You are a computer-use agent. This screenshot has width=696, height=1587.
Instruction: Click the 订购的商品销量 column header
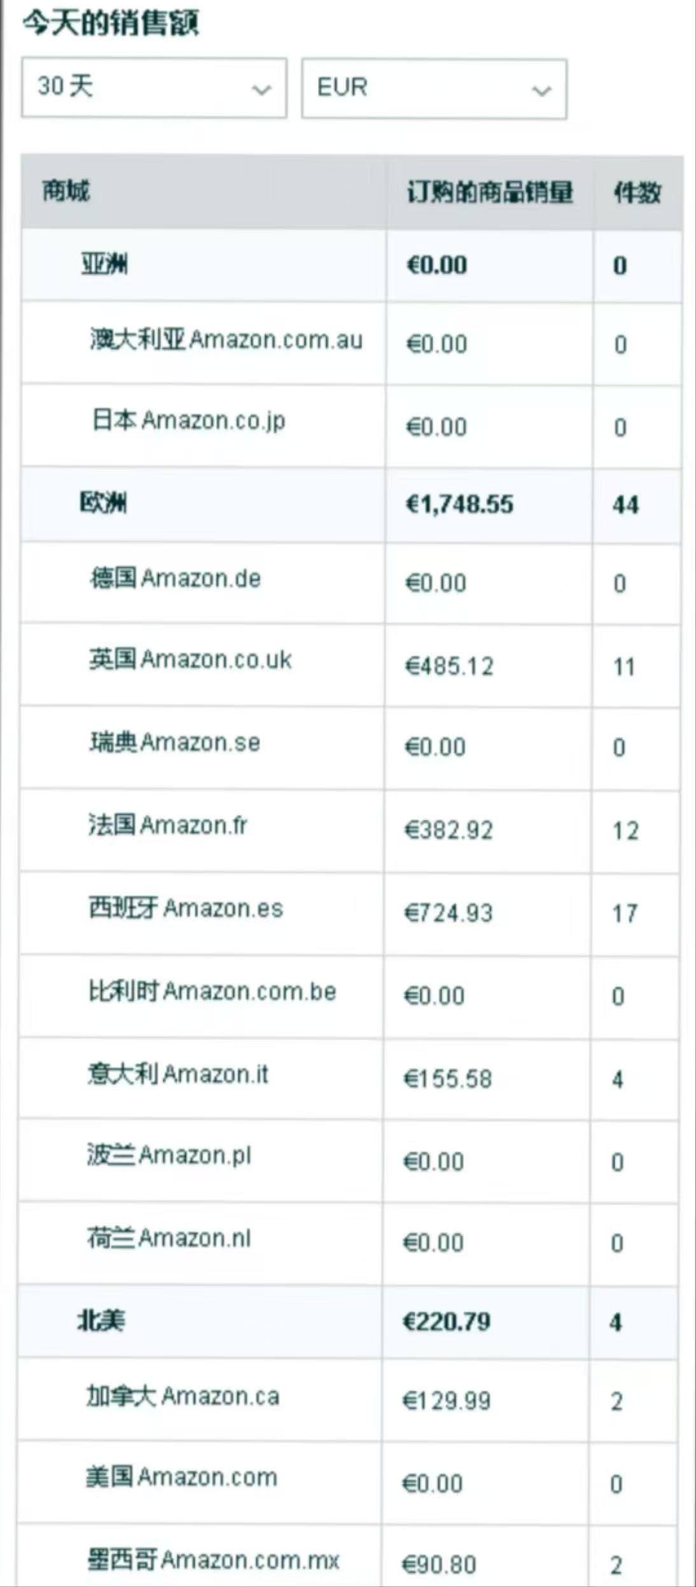pyautogui.click(x=490, y=192)
